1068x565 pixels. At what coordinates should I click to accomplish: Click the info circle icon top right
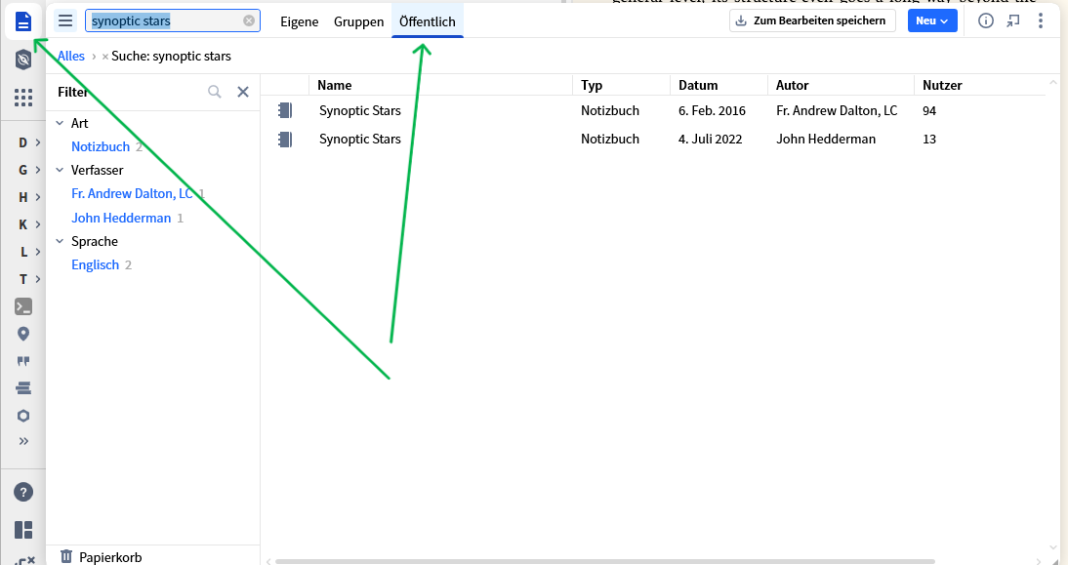coord(986,20)
